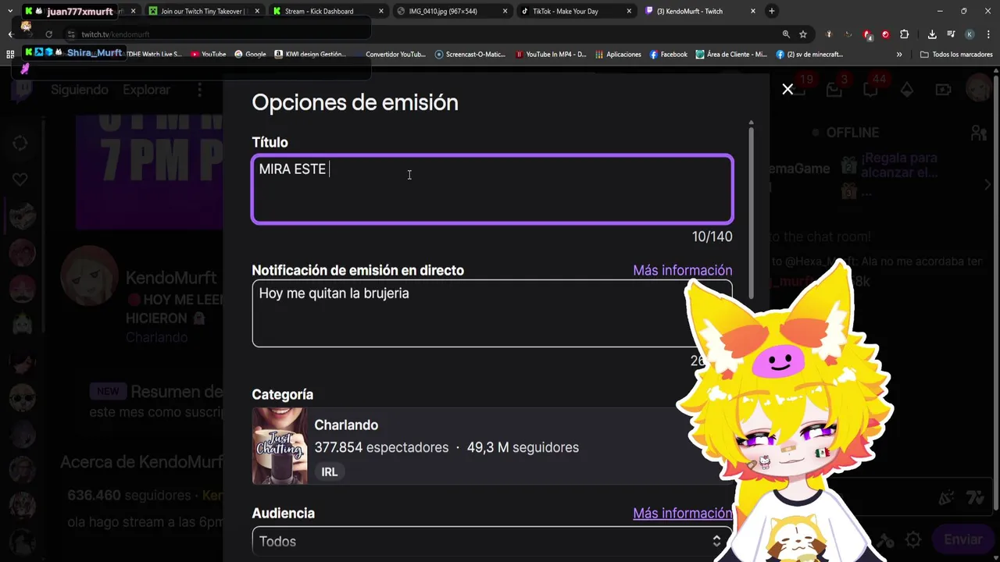This screenshot has height=562, width=1000.
Task: Open the YouTube bookmark
Action: click(208, 55)
